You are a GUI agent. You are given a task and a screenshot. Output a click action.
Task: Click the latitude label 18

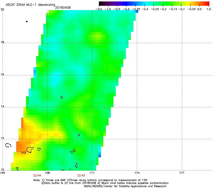coord(2,42)
